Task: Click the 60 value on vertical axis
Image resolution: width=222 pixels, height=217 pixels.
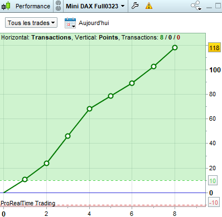Action: pos(213,119)
